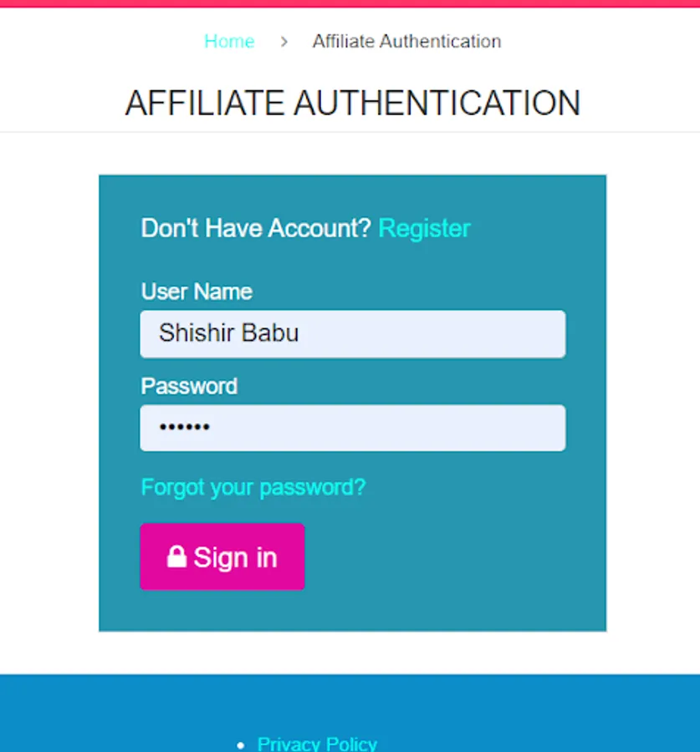Click the bullet before Privacy Policy
The height and width of the screenshot is (752, 700).
point(241,744)
